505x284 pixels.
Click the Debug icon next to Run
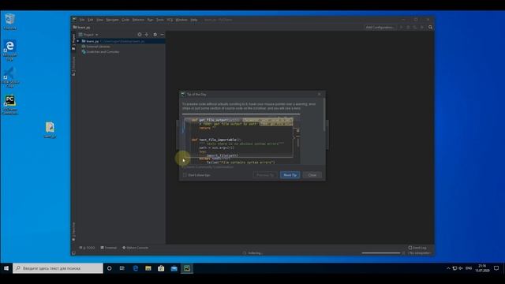click(408, 28)
